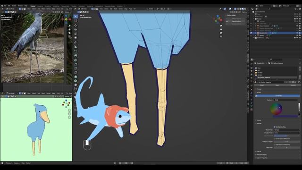
Task: Select the Knife tool
Action: [75, 73]
